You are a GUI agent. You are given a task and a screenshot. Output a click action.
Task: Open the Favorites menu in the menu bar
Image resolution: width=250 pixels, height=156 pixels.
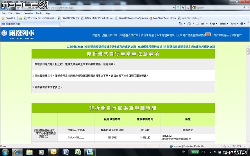[x=28, y=13]
